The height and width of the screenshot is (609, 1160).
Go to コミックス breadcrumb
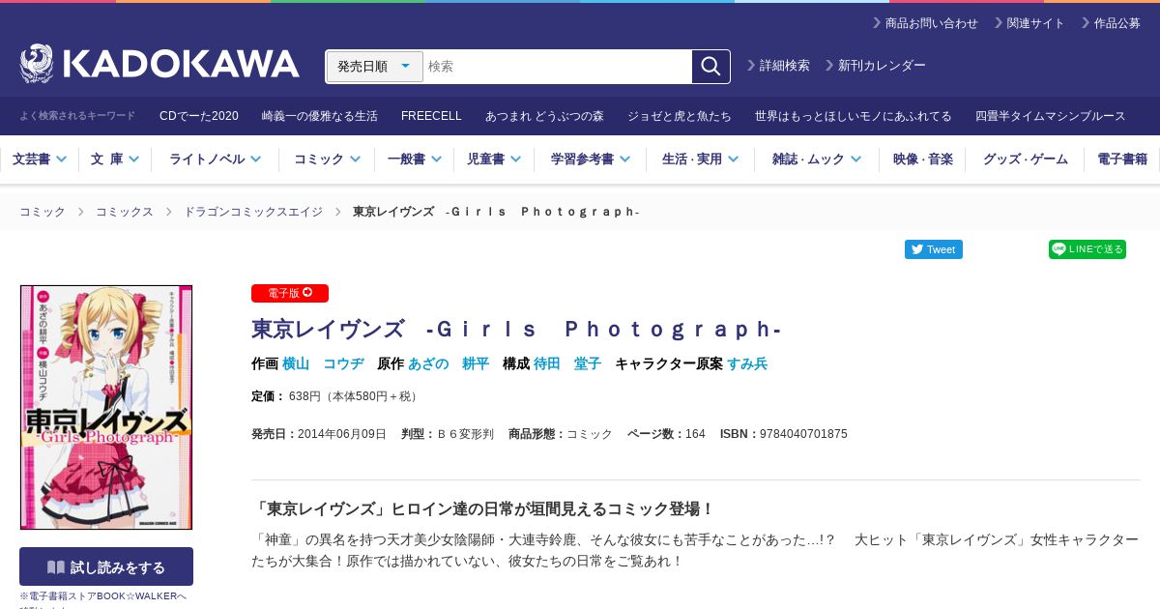[125, 212]
